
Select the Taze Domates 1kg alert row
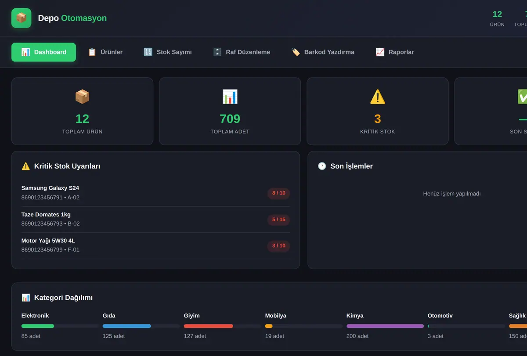coord(155,219)
